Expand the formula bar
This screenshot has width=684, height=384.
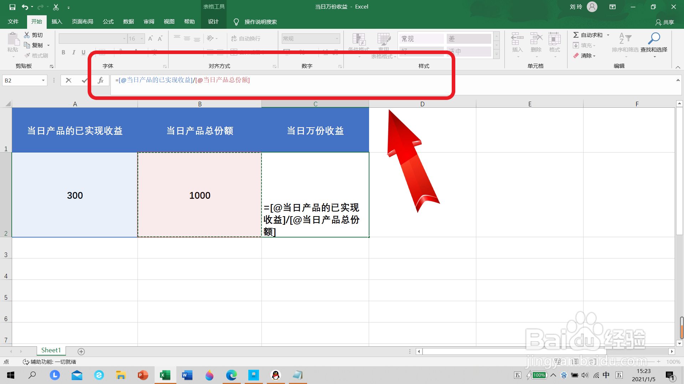click(678, 80)
